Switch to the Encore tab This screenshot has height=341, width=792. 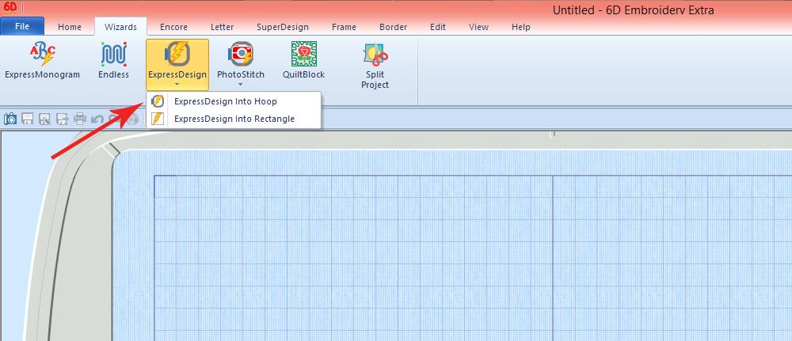173,27
